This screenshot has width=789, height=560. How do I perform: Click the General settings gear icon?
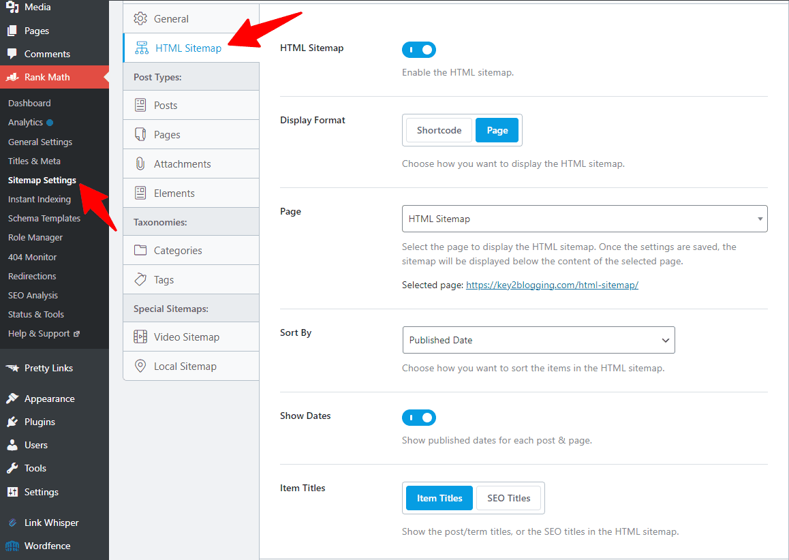tap(141, 19)
